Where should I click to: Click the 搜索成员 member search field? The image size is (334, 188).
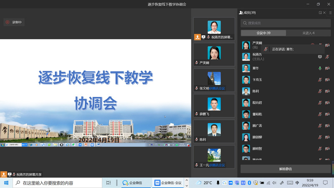(286, 23)
